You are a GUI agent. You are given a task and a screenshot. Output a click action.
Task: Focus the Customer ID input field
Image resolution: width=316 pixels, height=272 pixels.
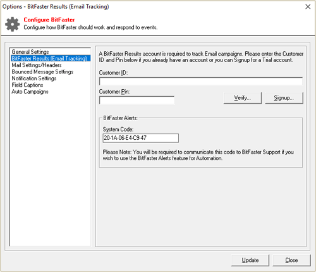(x=201, y=81)
